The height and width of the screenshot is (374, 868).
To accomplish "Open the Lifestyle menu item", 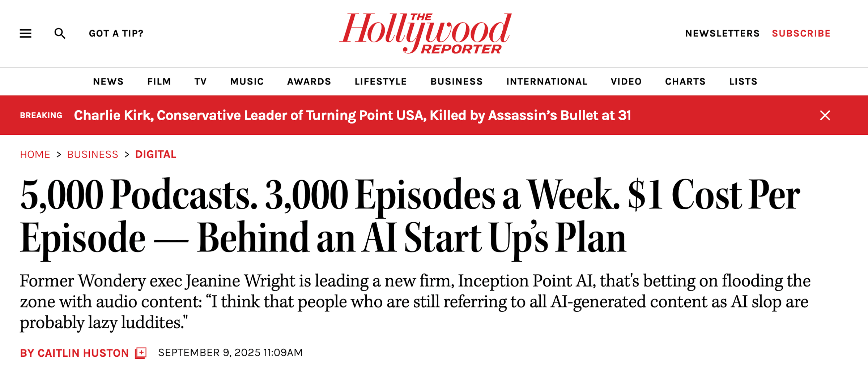I will pos(380,82).
